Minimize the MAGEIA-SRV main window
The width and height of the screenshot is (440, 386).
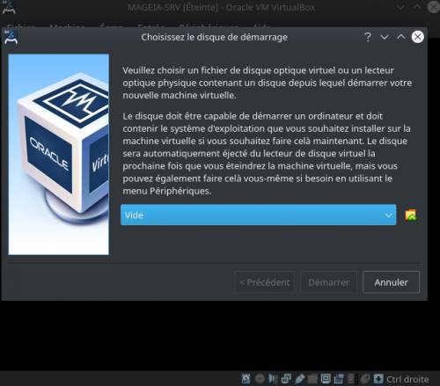pyautogui.click(x=400, y=7)
